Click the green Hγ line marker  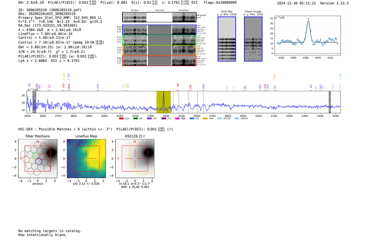pos(275,88)
